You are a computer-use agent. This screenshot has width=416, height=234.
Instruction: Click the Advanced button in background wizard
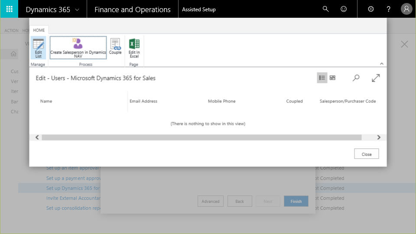click(211, 201)
